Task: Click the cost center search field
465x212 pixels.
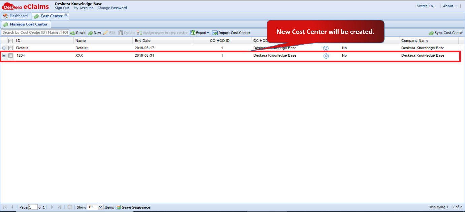Action: pyautogui.click(x=35, y=33)
